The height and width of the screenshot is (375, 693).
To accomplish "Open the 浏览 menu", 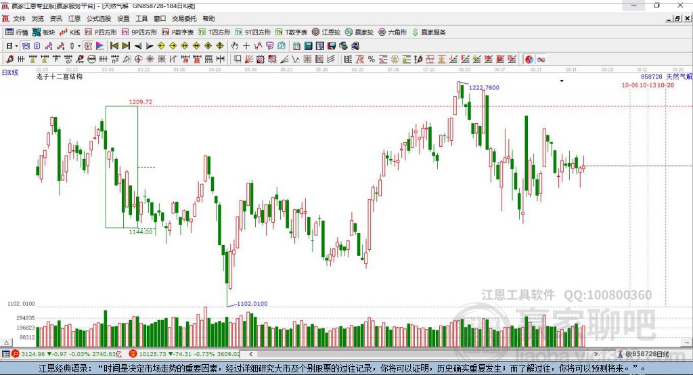I will pos(38,18).
